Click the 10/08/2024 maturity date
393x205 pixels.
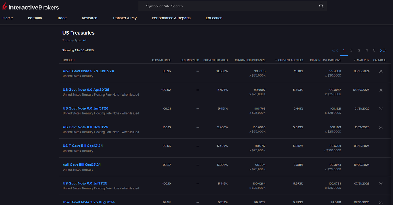(362, 165)
